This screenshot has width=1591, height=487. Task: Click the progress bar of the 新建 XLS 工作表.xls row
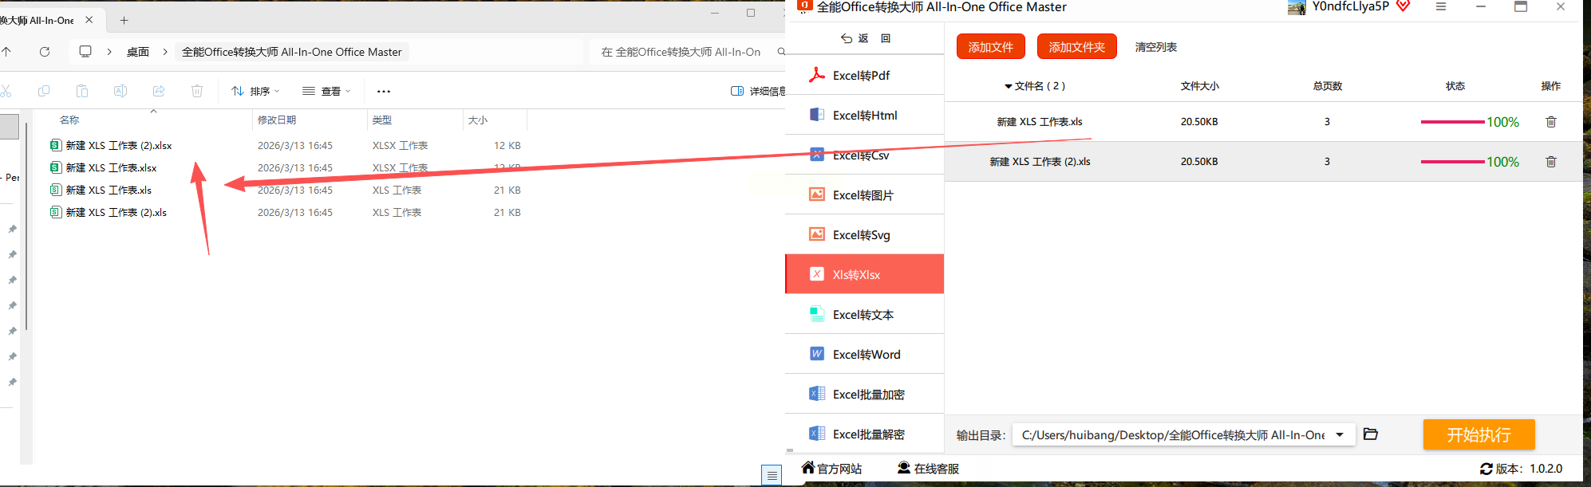click(x=1452, y=122)
